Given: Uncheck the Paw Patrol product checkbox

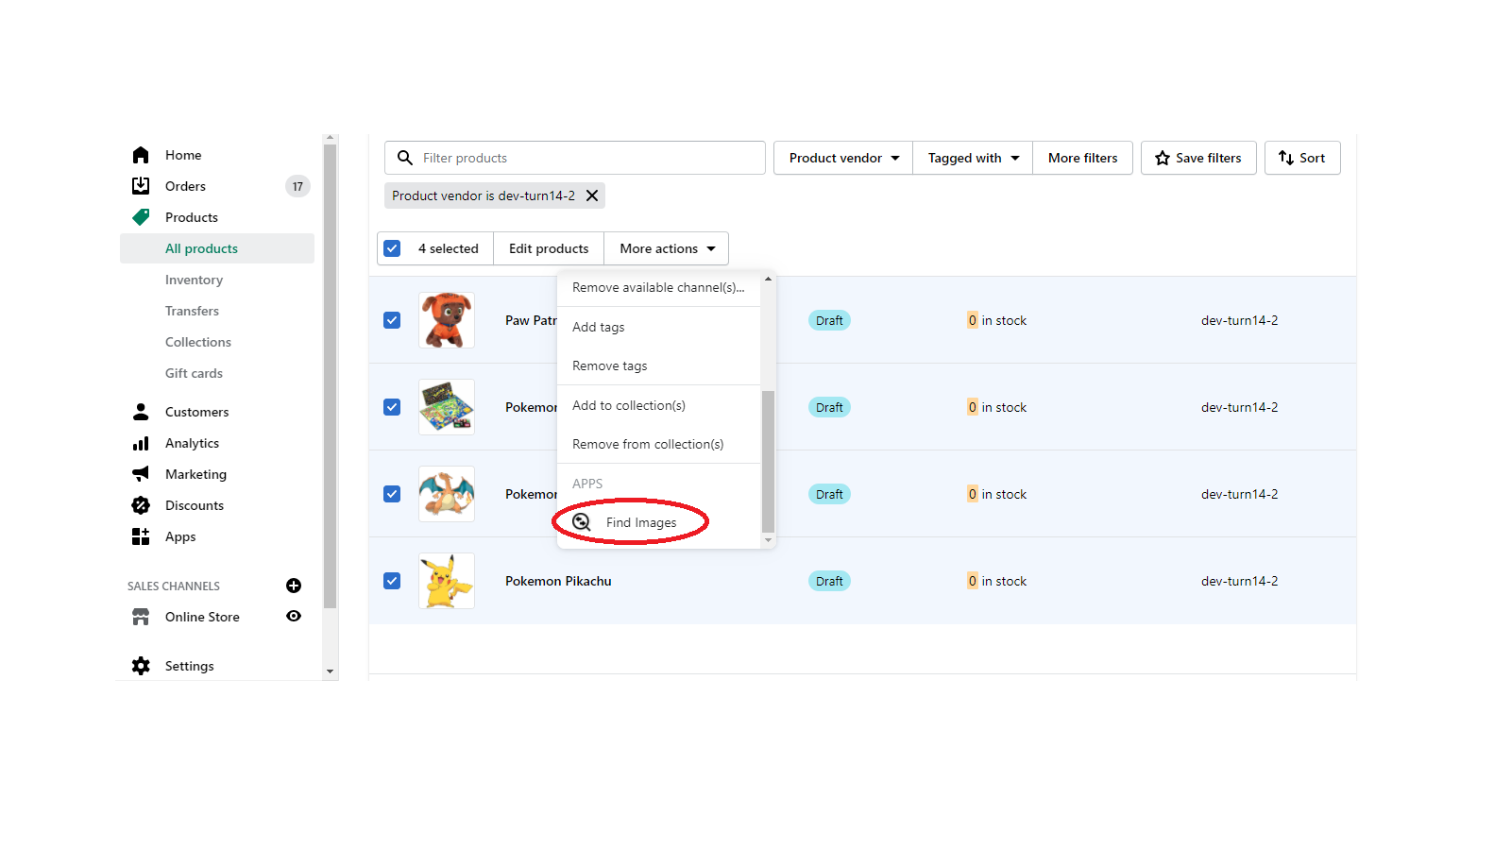Looking at the screenshot, I should (x=392, y=320).
